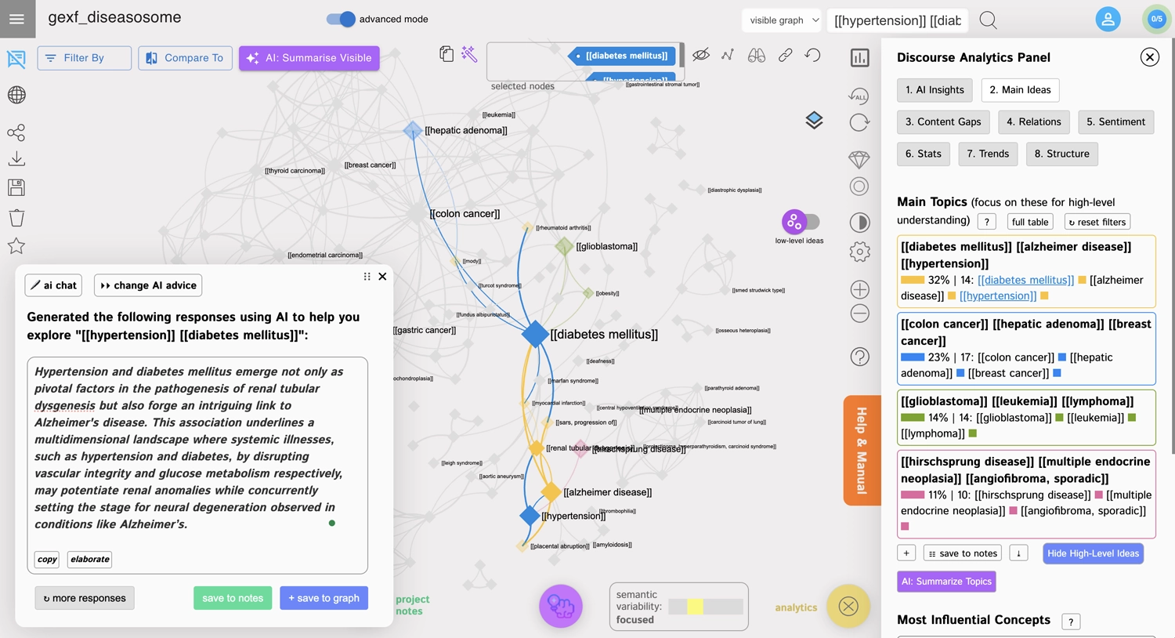
Task: Open the 7. Trends tab
Action: 988,154
